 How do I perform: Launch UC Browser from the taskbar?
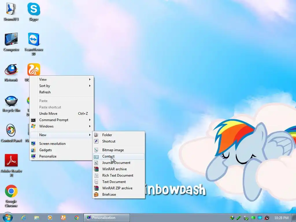point(63,218)
